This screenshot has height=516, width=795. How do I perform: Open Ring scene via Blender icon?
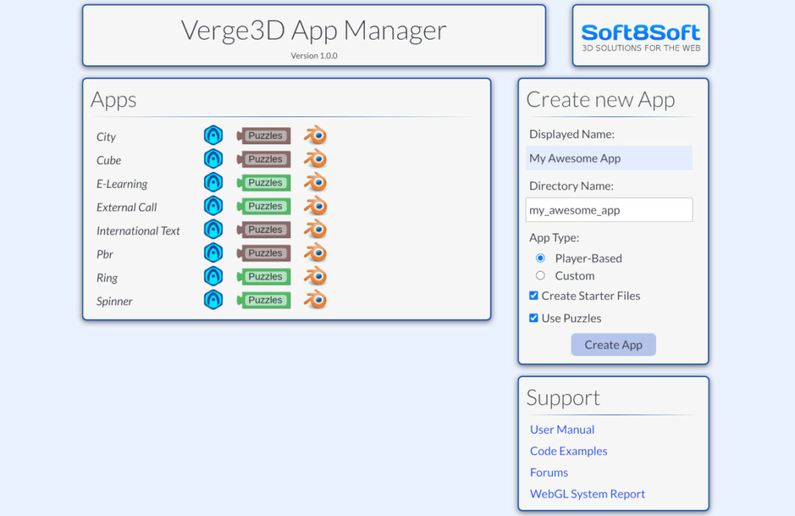pos(315,276)
